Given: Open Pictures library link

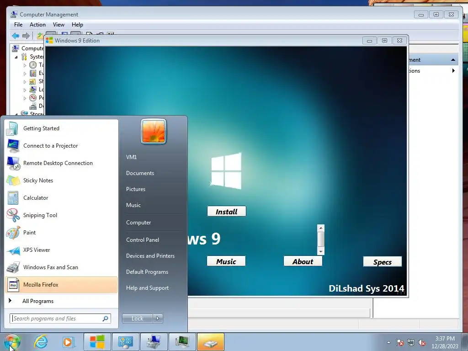Looking at the screenshot, I should [135, 189].
